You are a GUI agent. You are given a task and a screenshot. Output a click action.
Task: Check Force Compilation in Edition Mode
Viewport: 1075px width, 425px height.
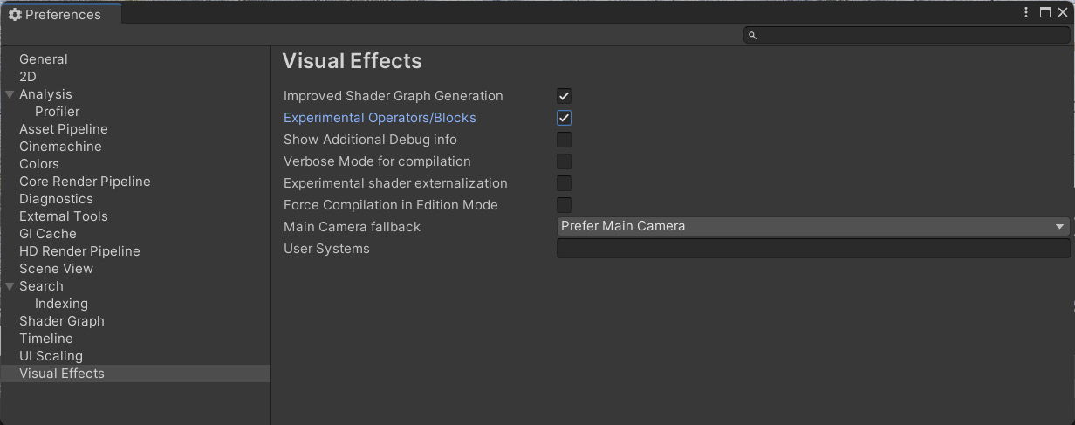[565, 205]
